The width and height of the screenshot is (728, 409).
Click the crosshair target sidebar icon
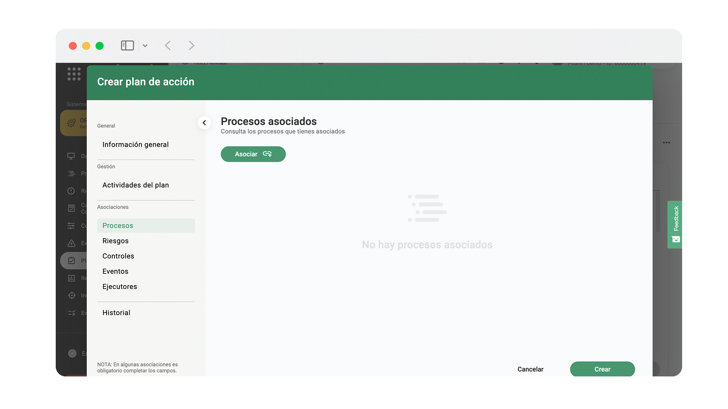tap(71, 295)
